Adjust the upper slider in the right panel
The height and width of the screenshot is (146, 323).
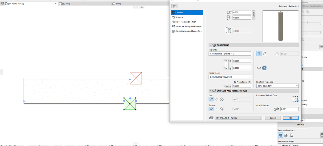coord(307,22)
